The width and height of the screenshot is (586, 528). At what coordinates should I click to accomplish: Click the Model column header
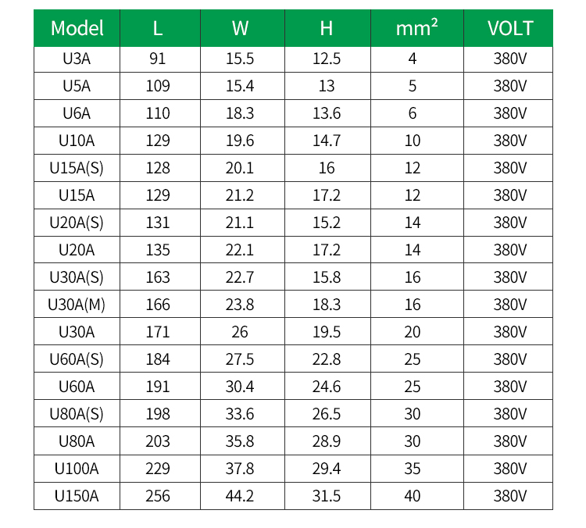77,28
